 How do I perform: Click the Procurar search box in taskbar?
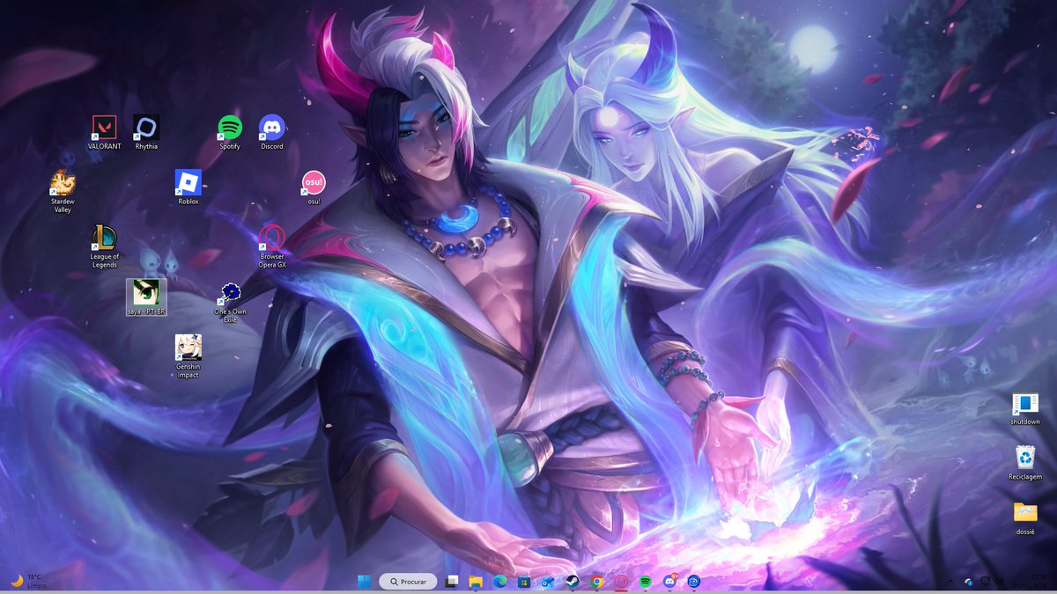pyautogui.click(x=408, y=582)
